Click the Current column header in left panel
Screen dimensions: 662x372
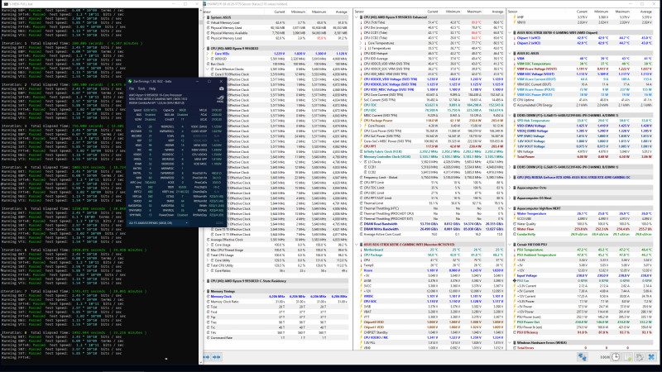[279, 12]
